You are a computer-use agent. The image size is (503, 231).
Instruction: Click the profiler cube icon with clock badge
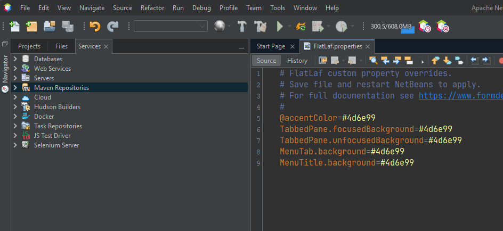424,26
